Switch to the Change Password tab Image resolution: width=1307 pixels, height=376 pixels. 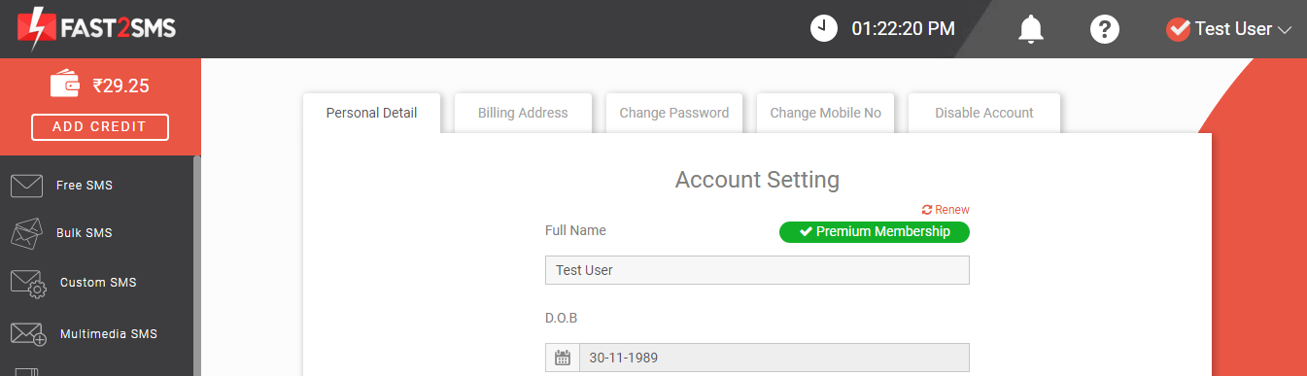click(x=674, y=113)
